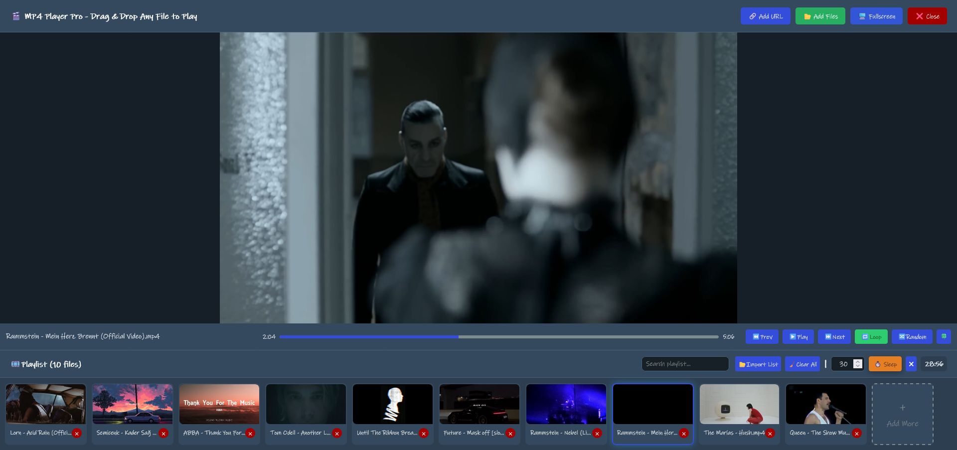The height and width of the screenshot is (450, 957).
Task: Open the MP4 Player Pro title menu
Action: tap(105, 16)
